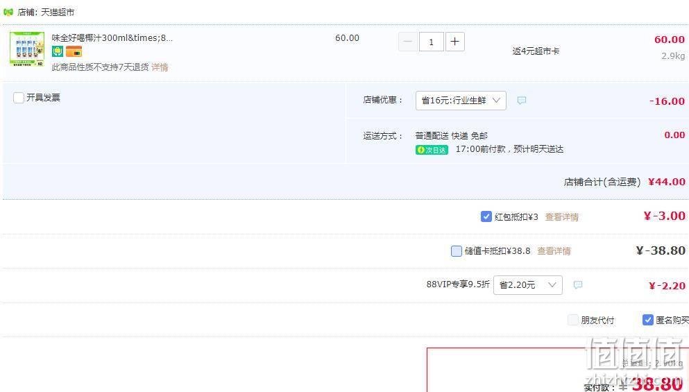The image size is (689, 392).
Task: Click the message icon beside 88VIP dropdown
Action: point(578,285)
